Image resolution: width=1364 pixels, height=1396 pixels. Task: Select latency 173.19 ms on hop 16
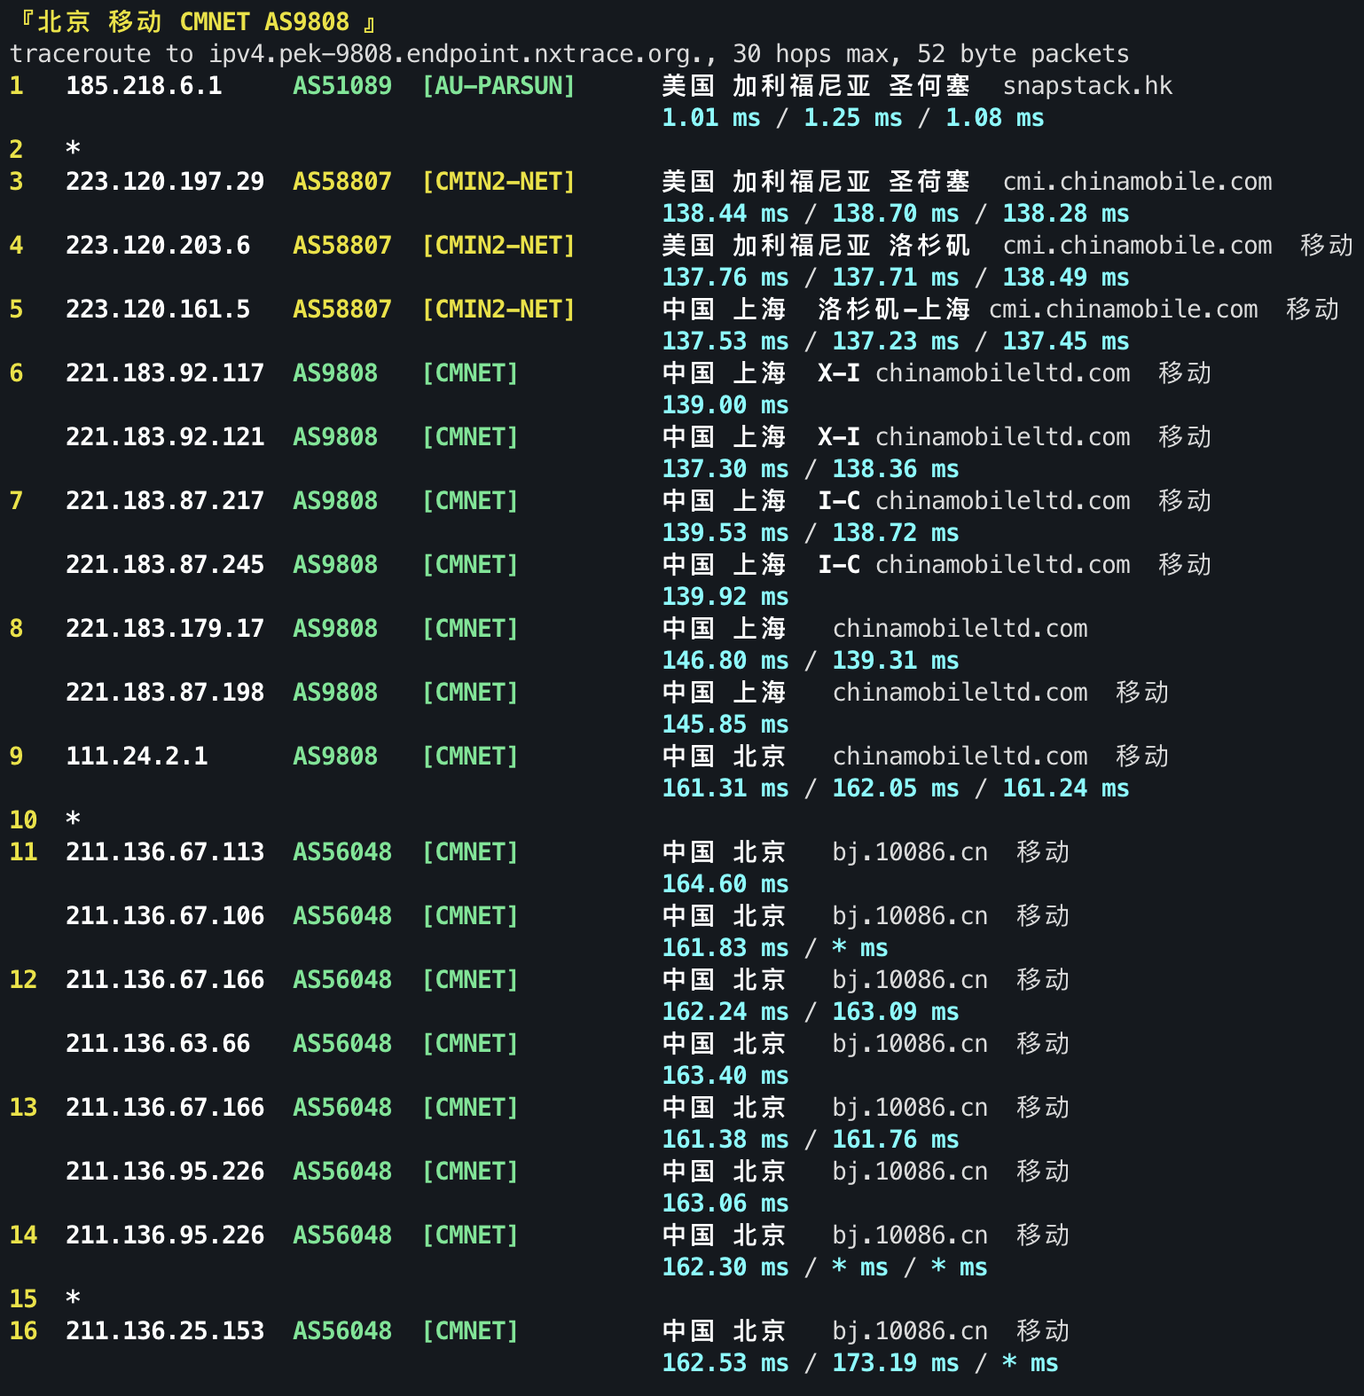coord(896,1363)
